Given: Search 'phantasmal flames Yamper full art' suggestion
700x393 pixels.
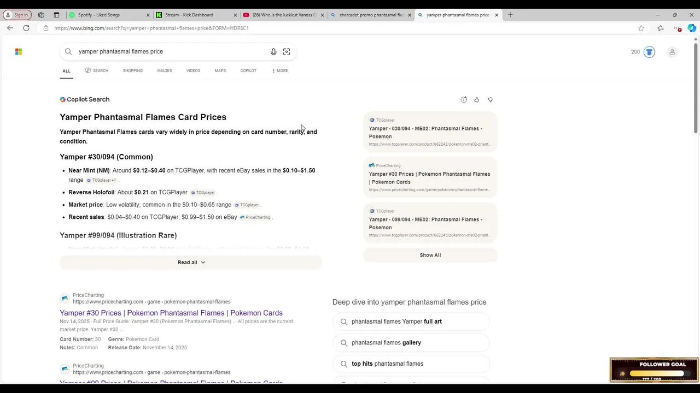Looking at the screenshot, I should pos(411,321).
